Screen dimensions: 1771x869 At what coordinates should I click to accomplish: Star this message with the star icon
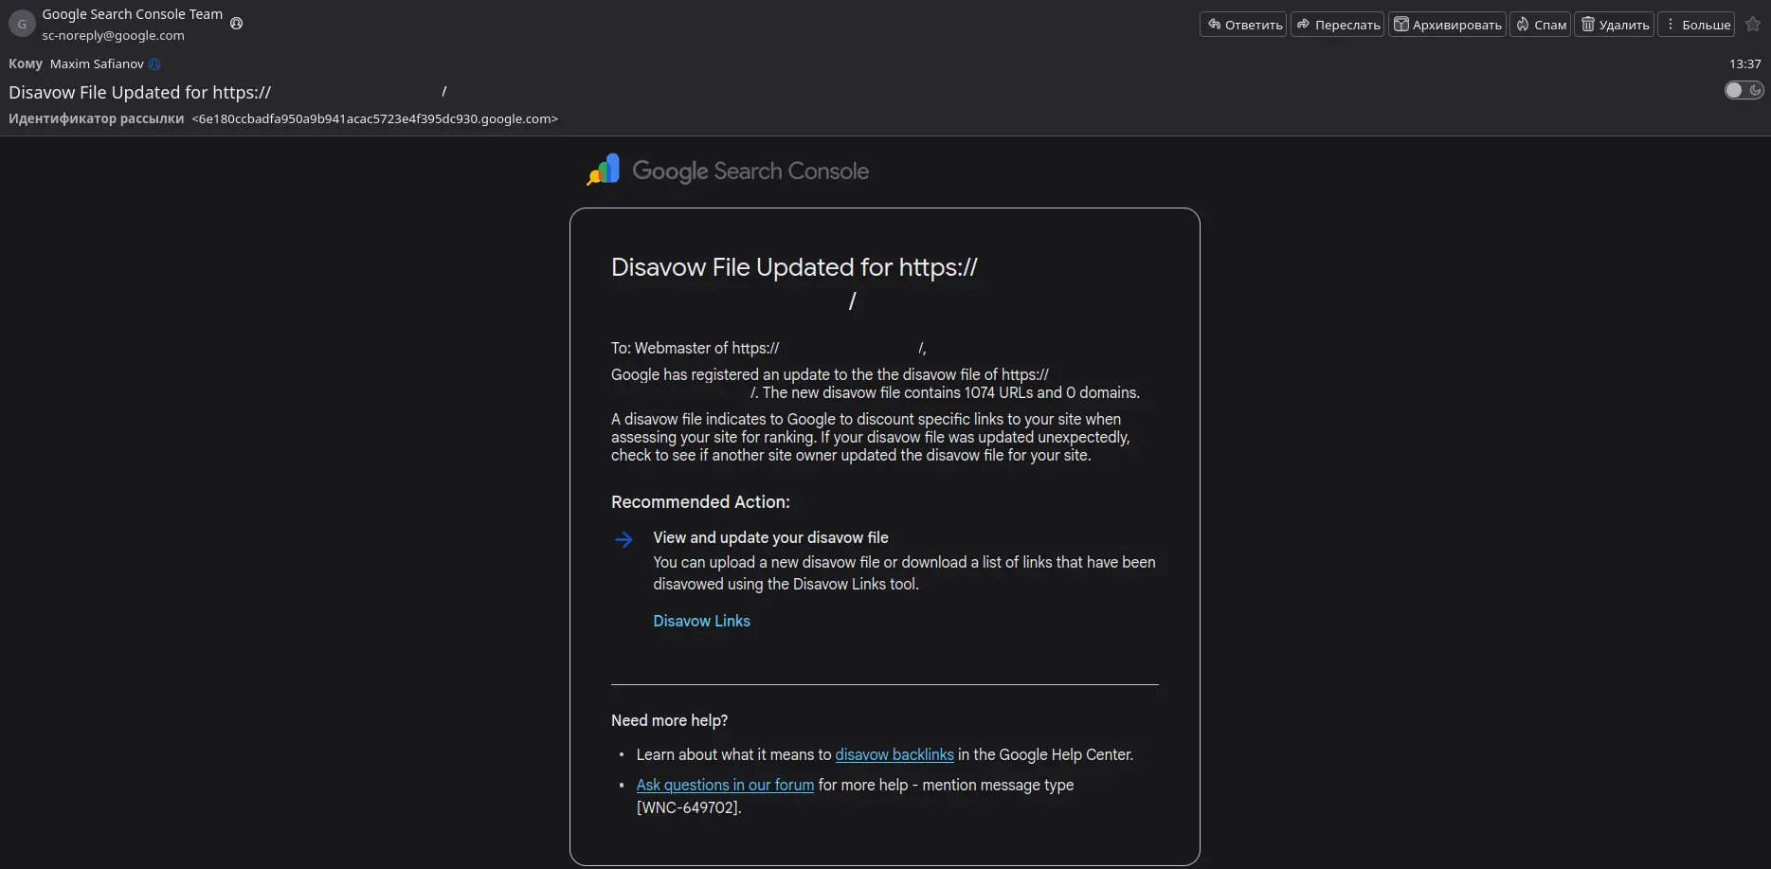(1753, 25)
